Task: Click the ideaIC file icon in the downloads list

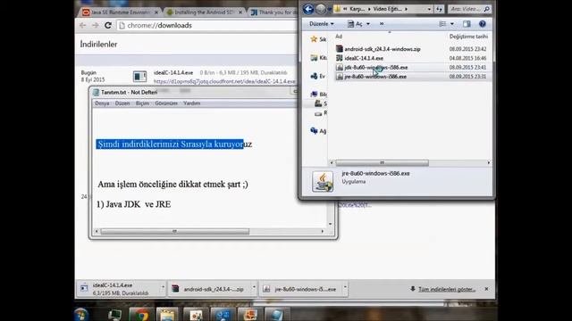Action: [139, 77]
